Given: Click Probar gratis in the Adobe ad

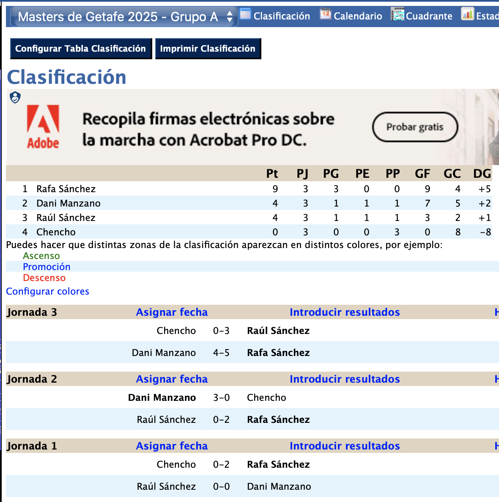Looking at the screenshot, I should pos(415,127).
